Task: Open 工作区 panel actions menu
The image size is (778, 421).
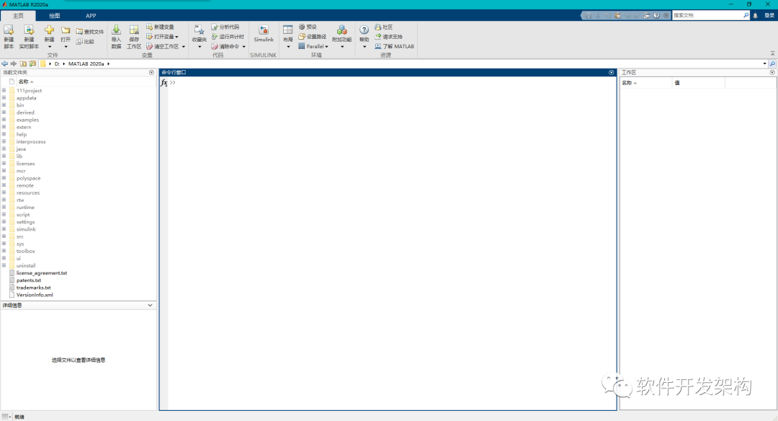Action: point(772,73)
